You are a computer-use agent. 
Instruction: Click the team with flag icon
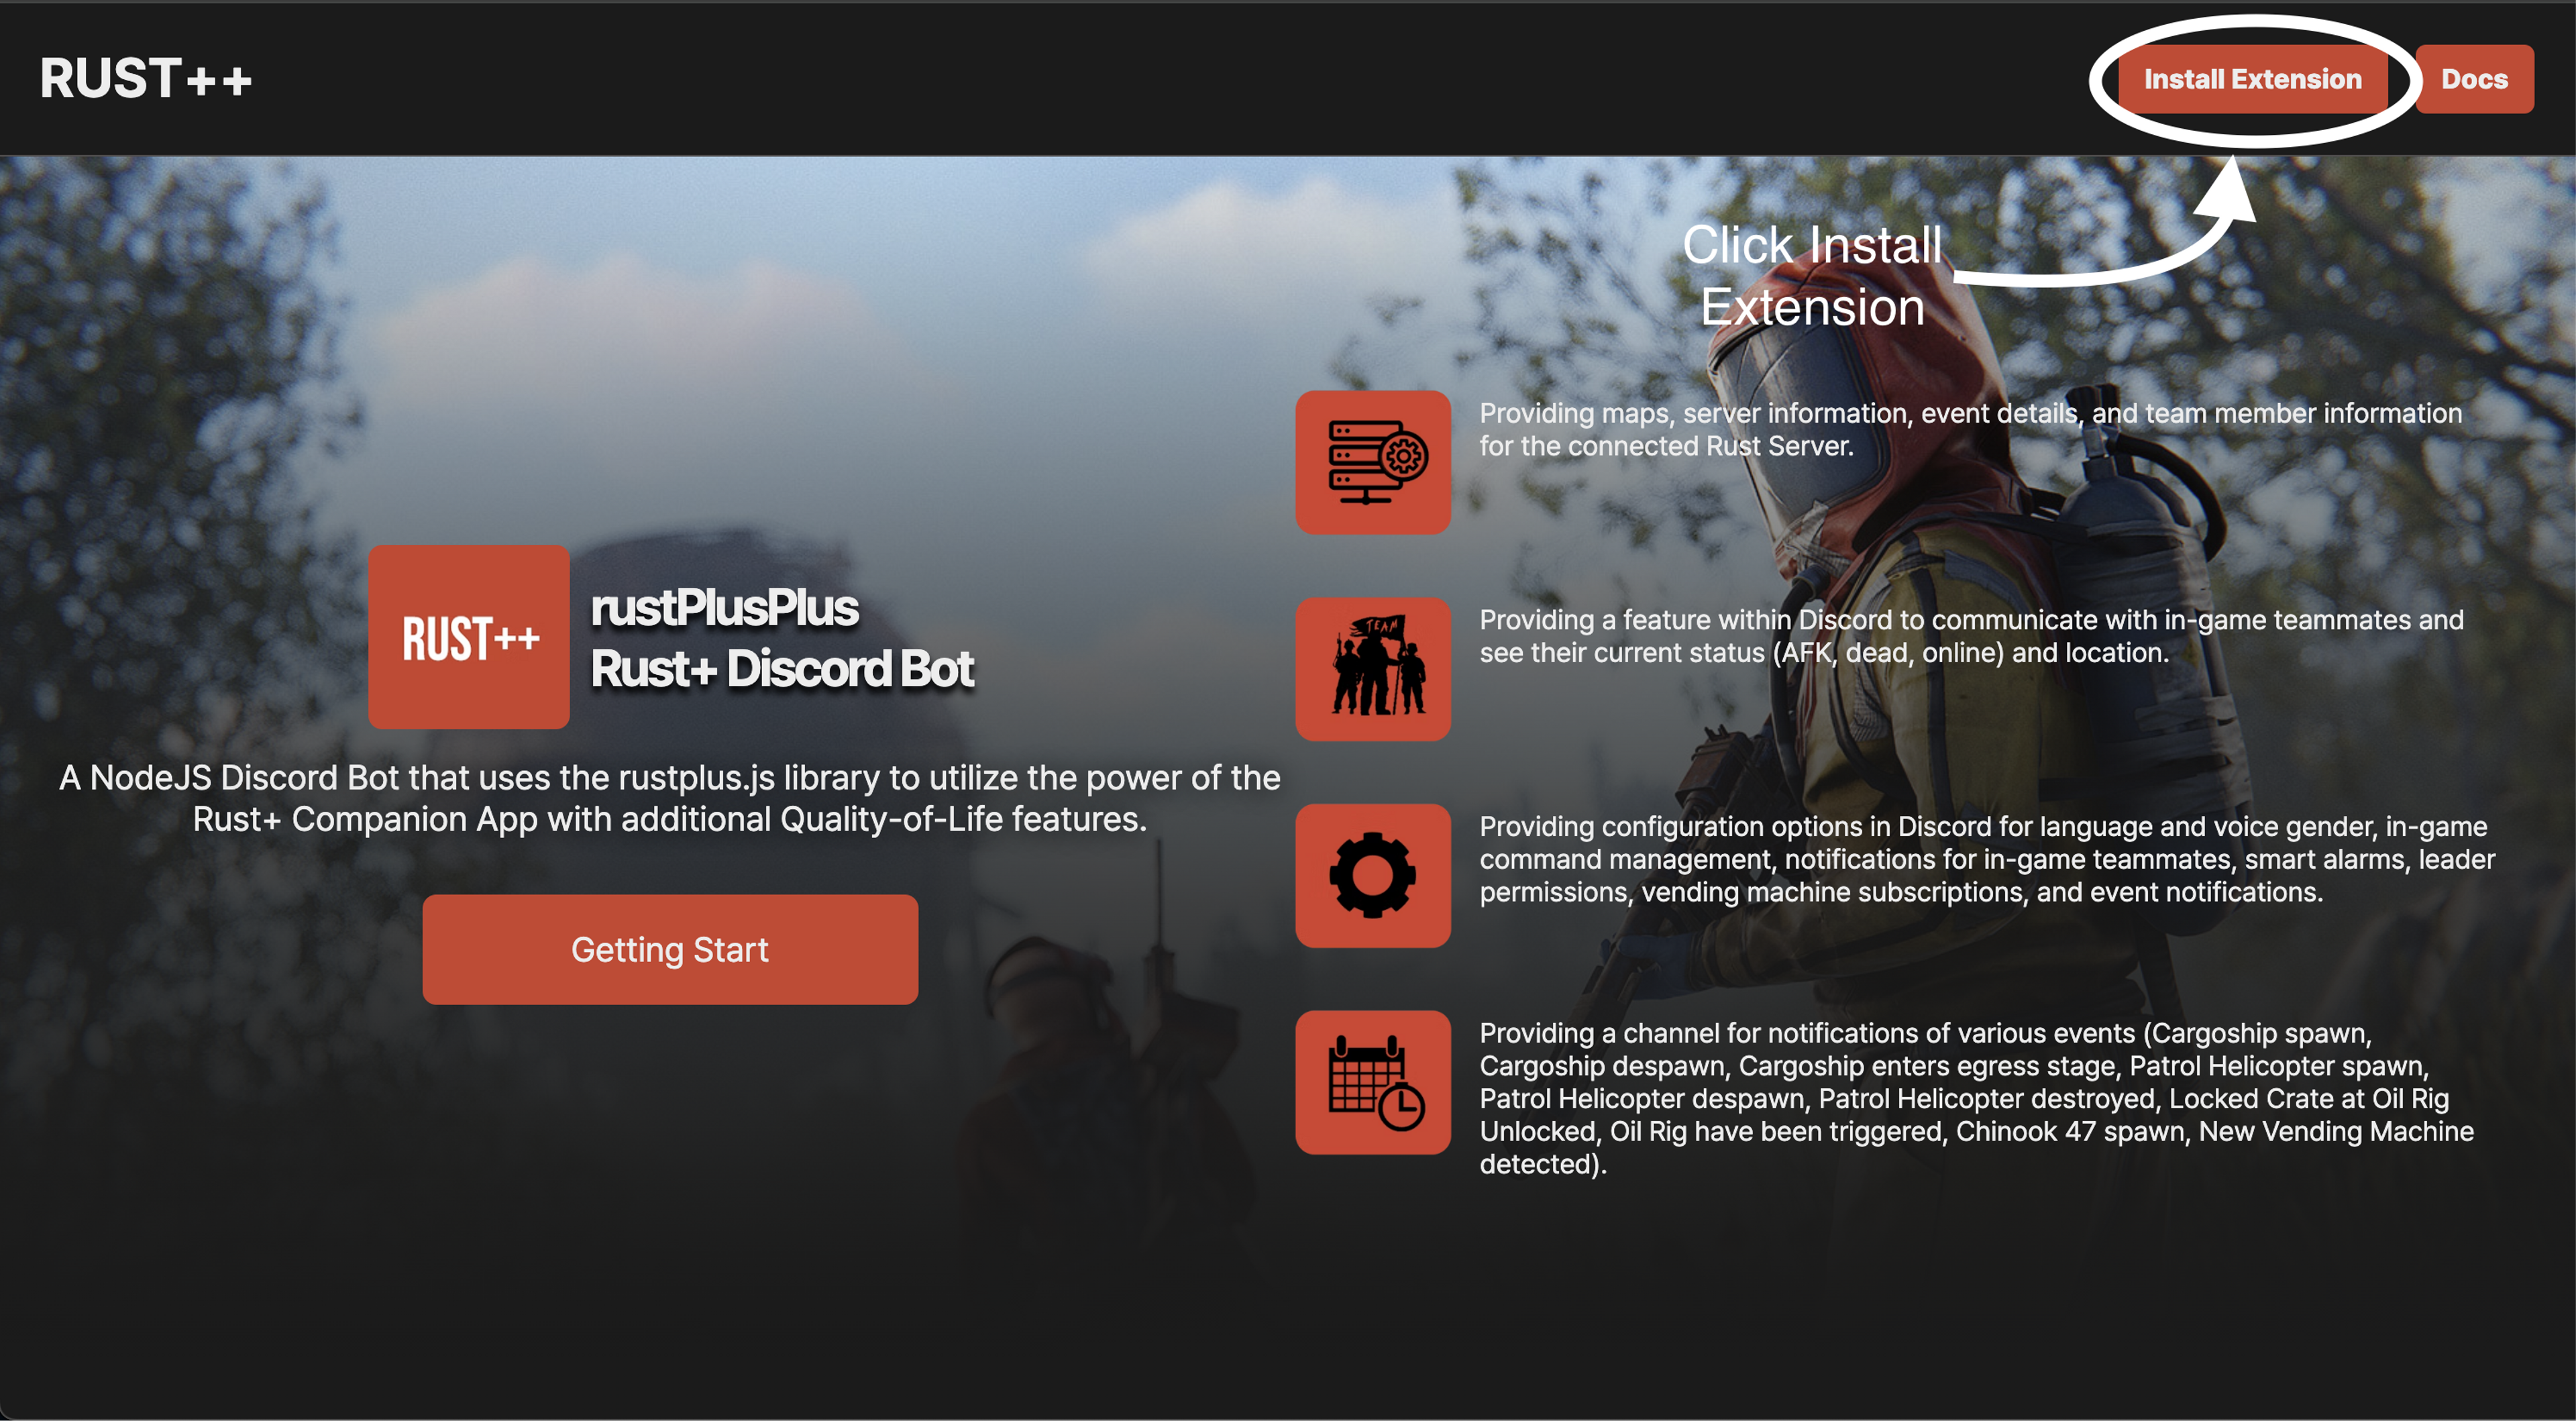[1373, 669]
